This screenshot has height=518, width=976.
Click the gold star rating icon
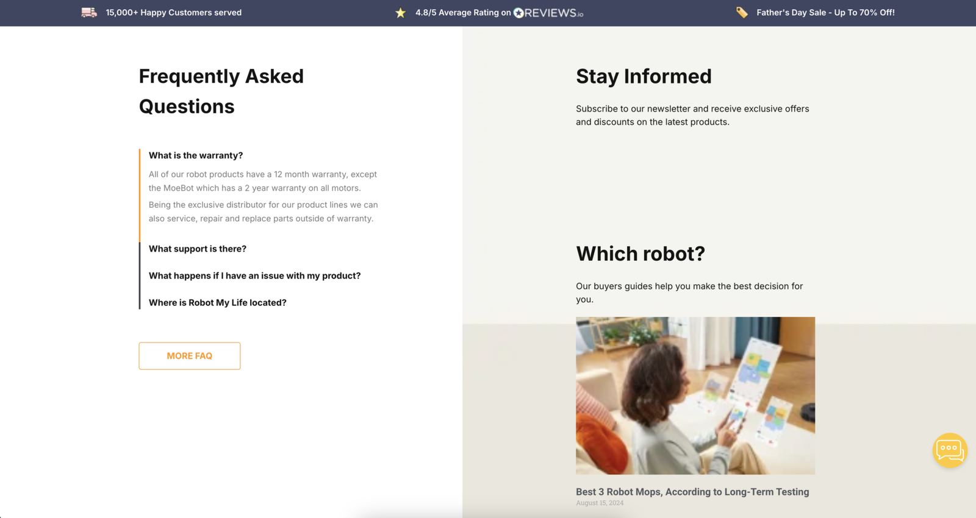(400, 13)
